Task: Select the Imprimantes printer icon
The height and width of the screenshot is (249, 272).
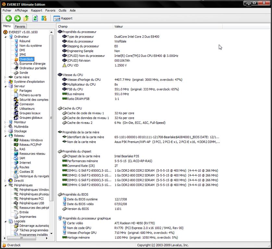Action: (16, 217)
